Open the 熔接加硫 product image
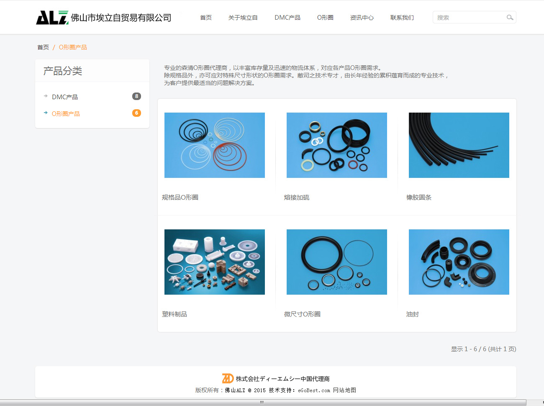The image size is (544, 406). click(x=337, y=145)
